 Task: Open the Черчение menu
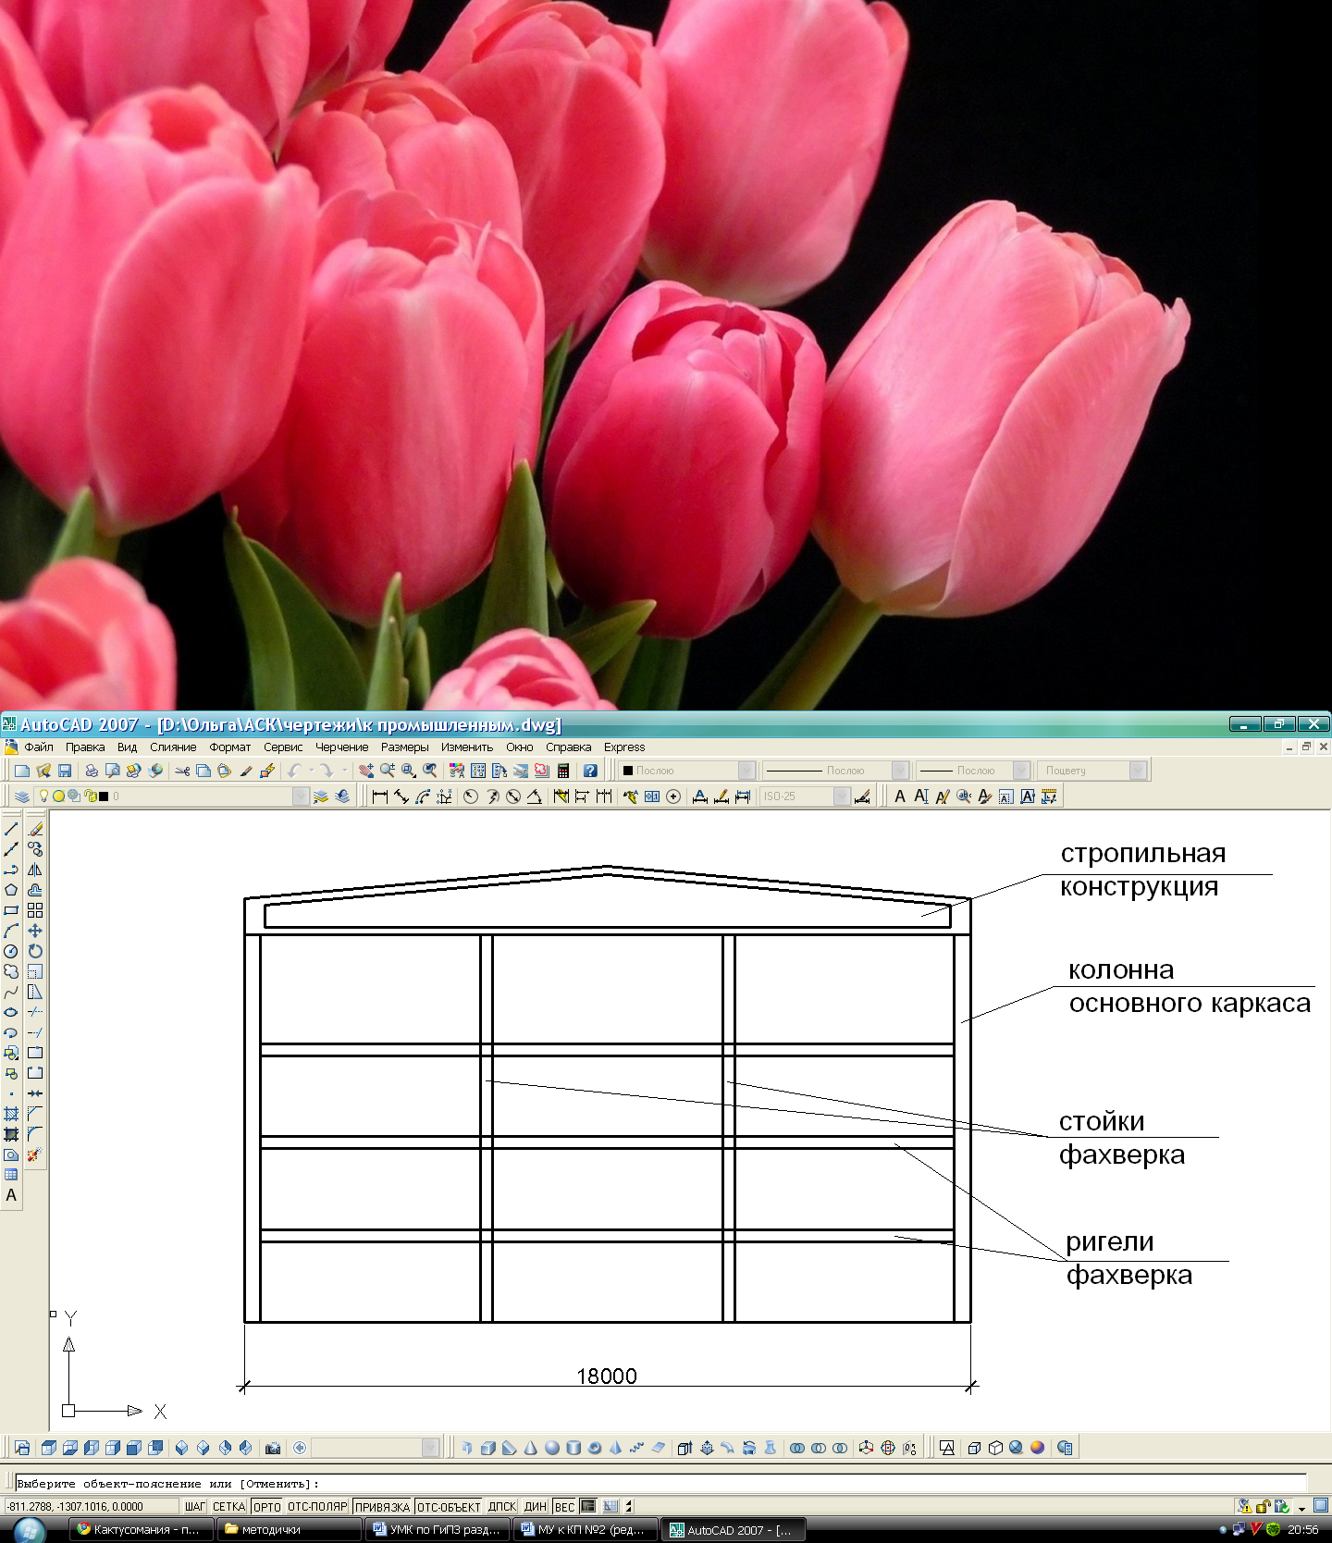coord(341,747)
